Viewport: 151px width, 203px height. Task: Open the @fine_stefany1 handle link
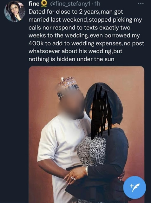[x=70, y=4]
